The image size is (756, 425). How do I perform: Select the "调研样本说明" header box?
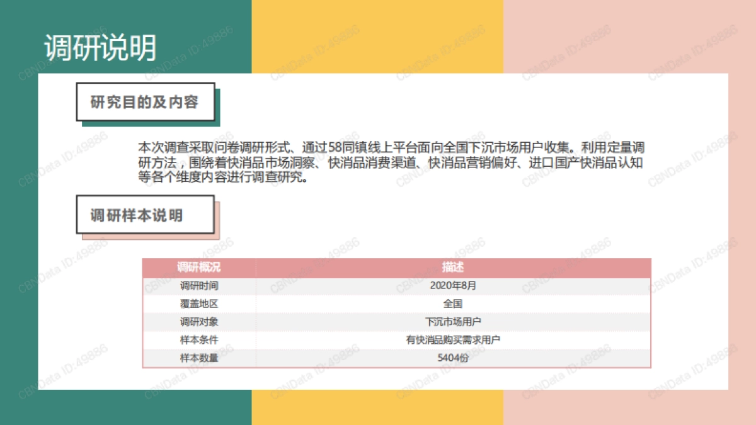click(x=145, y=215)
